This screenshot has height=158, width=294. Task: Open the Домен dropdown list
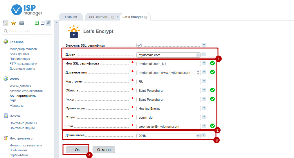[198, 55]
